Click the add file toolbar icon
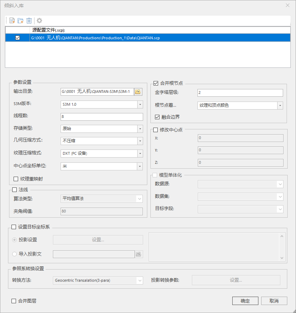The image size is (296, 313). 12,21
